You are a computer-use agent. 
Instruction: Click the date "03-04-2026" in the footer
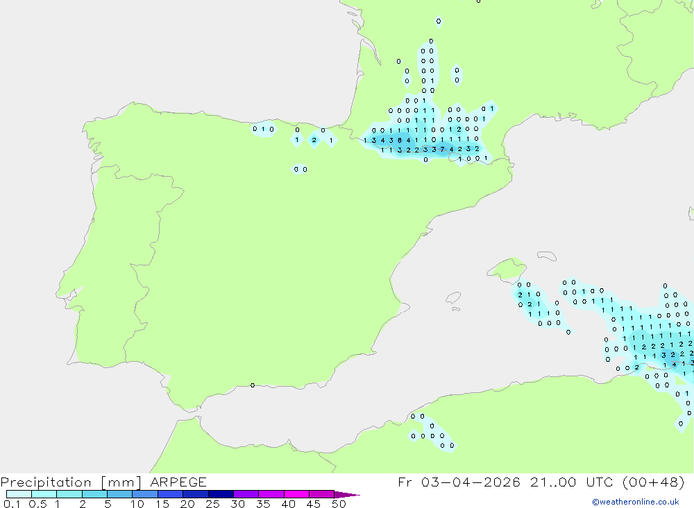point(471,482)
